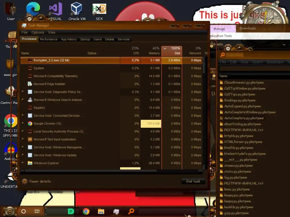Click the Microsoft Compatibility Telemetry icon
The width and height of the screenshot is (290, 217).
[x=30, y=76]
